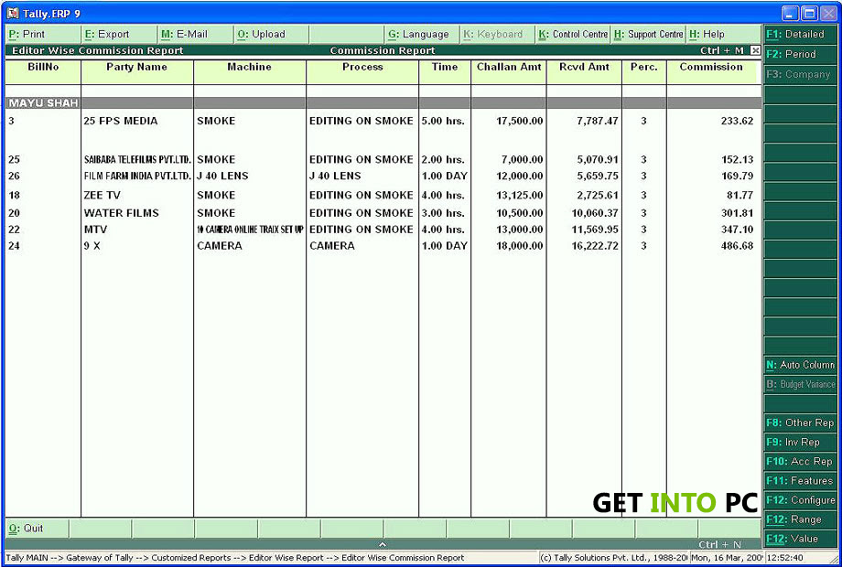
Task: Select the 9 X party row
Action: 383,246
